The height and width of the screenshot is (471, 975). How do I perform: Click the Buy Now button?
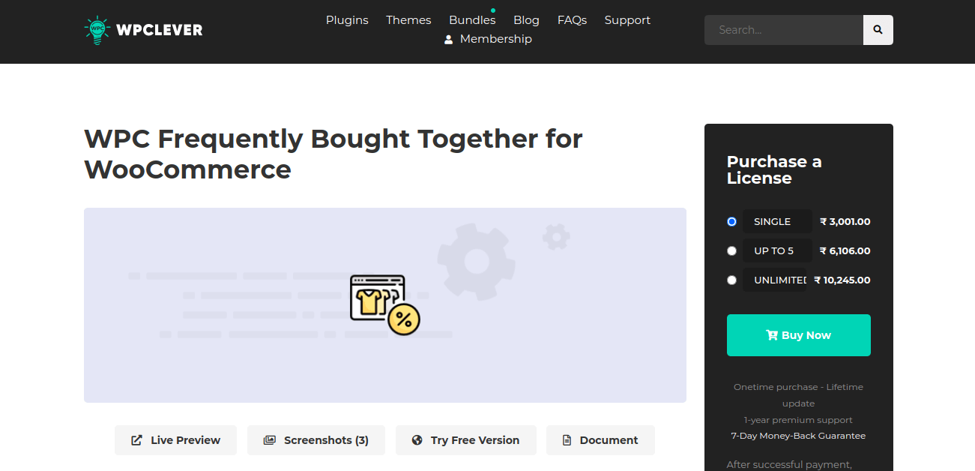798,334
